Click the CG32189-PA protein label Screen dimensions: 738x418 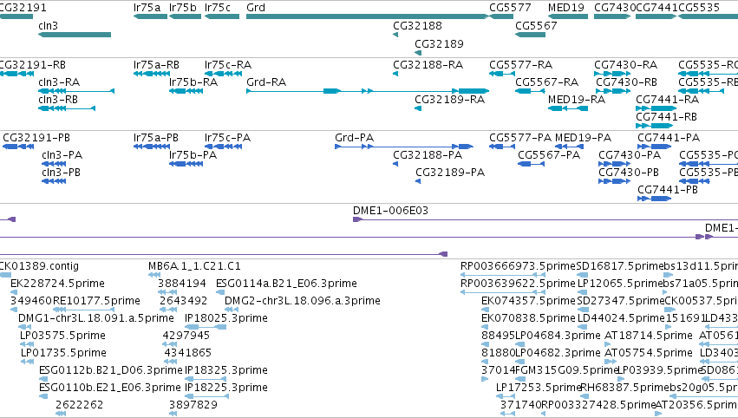450,173
